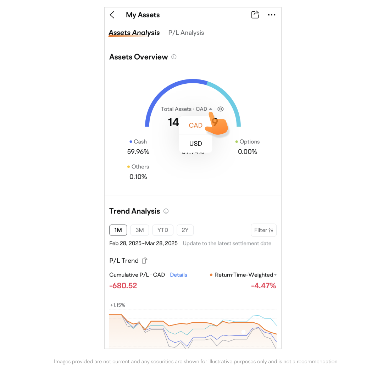Screen dimensions: 383x372
Task: Choose USD from the currency list
Action: pyautogui.click(x=196, y=144)
